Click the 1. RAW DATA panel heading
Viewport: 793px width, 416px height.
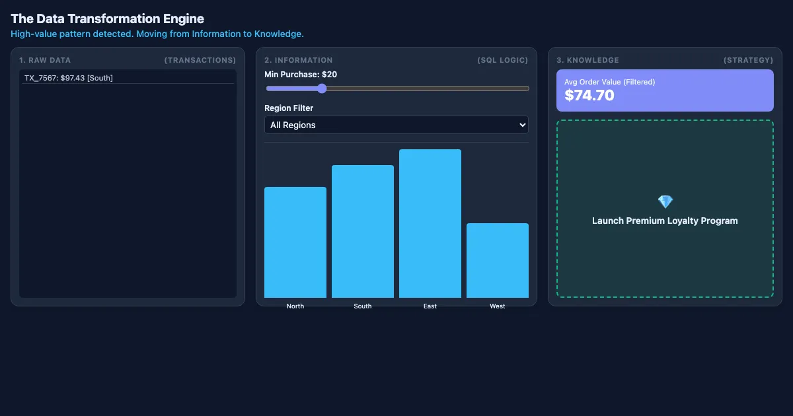click(x=45, y=60)
